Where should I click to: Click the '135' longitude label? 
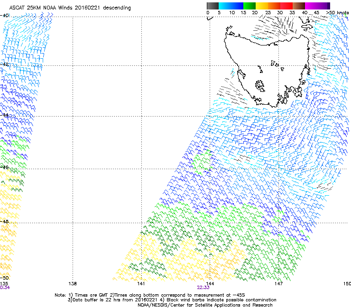tap(4, 284)
